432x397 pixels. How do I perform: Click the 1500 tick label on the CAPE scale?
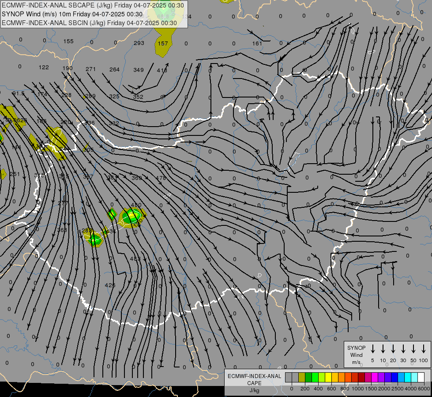pyautogui.click(x=371, y=389)
